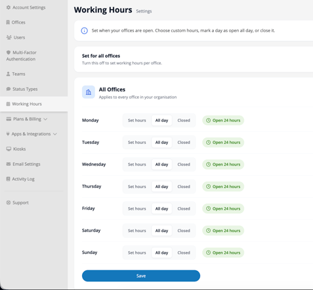Image resolution: width=313 pixels, height=290 pixels.
Task: Click the info icon in the banner
Action: (85, 31)
